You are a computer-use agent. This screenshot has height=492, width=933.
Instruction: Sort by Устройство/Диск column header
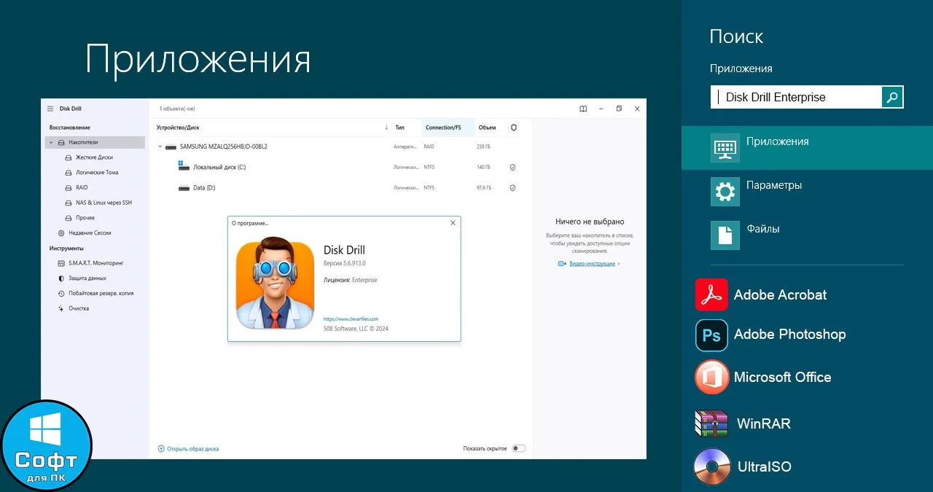[178, 128]
